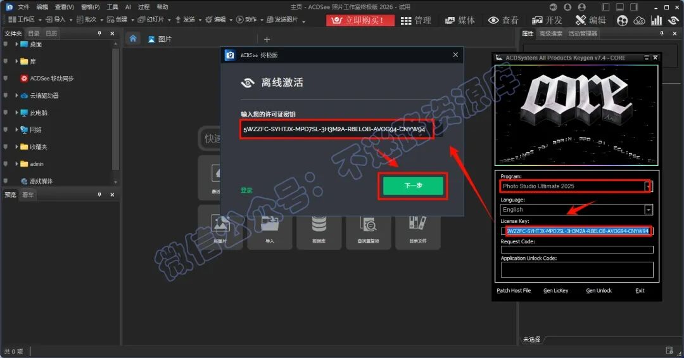Toggle Easy-Select marker beside 收藏夹

[6, 147]
